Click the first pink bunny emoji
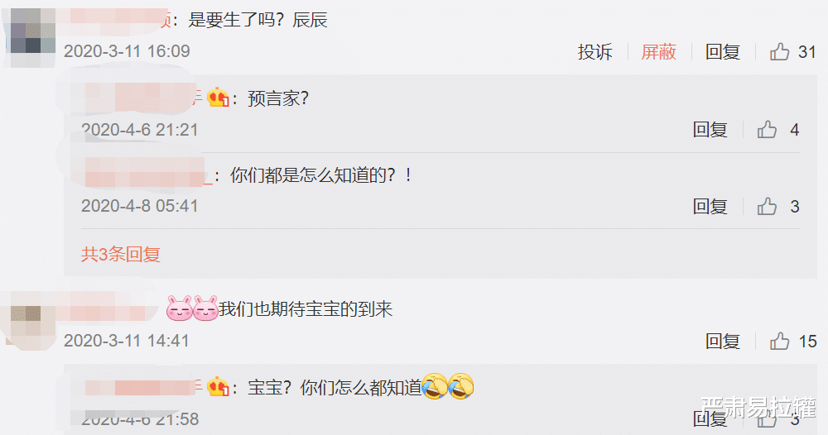This screenshot has width=828, height=435. (180, 308)
